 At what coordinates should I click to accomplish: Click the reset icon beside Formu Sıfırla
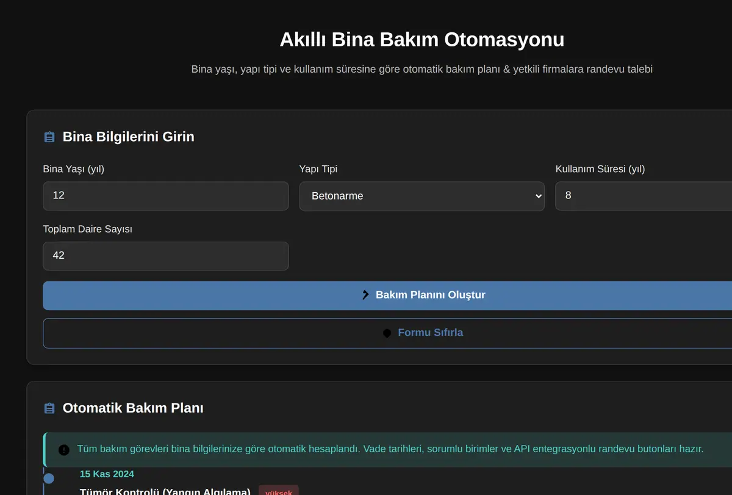(x=387, y=333)
